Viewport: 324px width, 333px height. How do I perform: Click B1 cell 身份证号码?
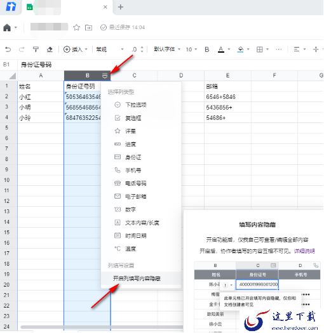[x=83, y=86]
